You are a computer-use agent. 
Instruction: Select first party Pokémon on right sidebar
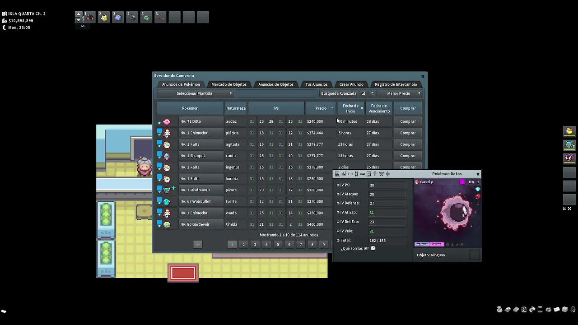tap(569, 131)
